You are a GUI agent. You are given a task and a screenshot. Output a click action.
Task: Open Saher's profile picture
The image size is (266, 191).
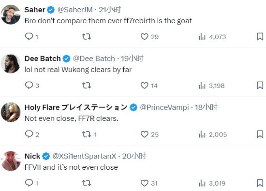coord(11,15)
